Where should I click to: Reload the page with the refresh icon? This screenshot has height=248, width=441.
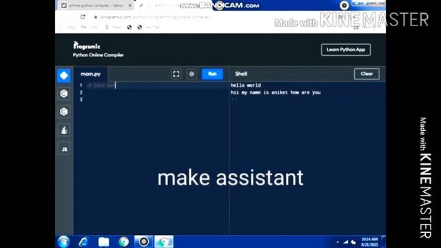tap(83, 17)
